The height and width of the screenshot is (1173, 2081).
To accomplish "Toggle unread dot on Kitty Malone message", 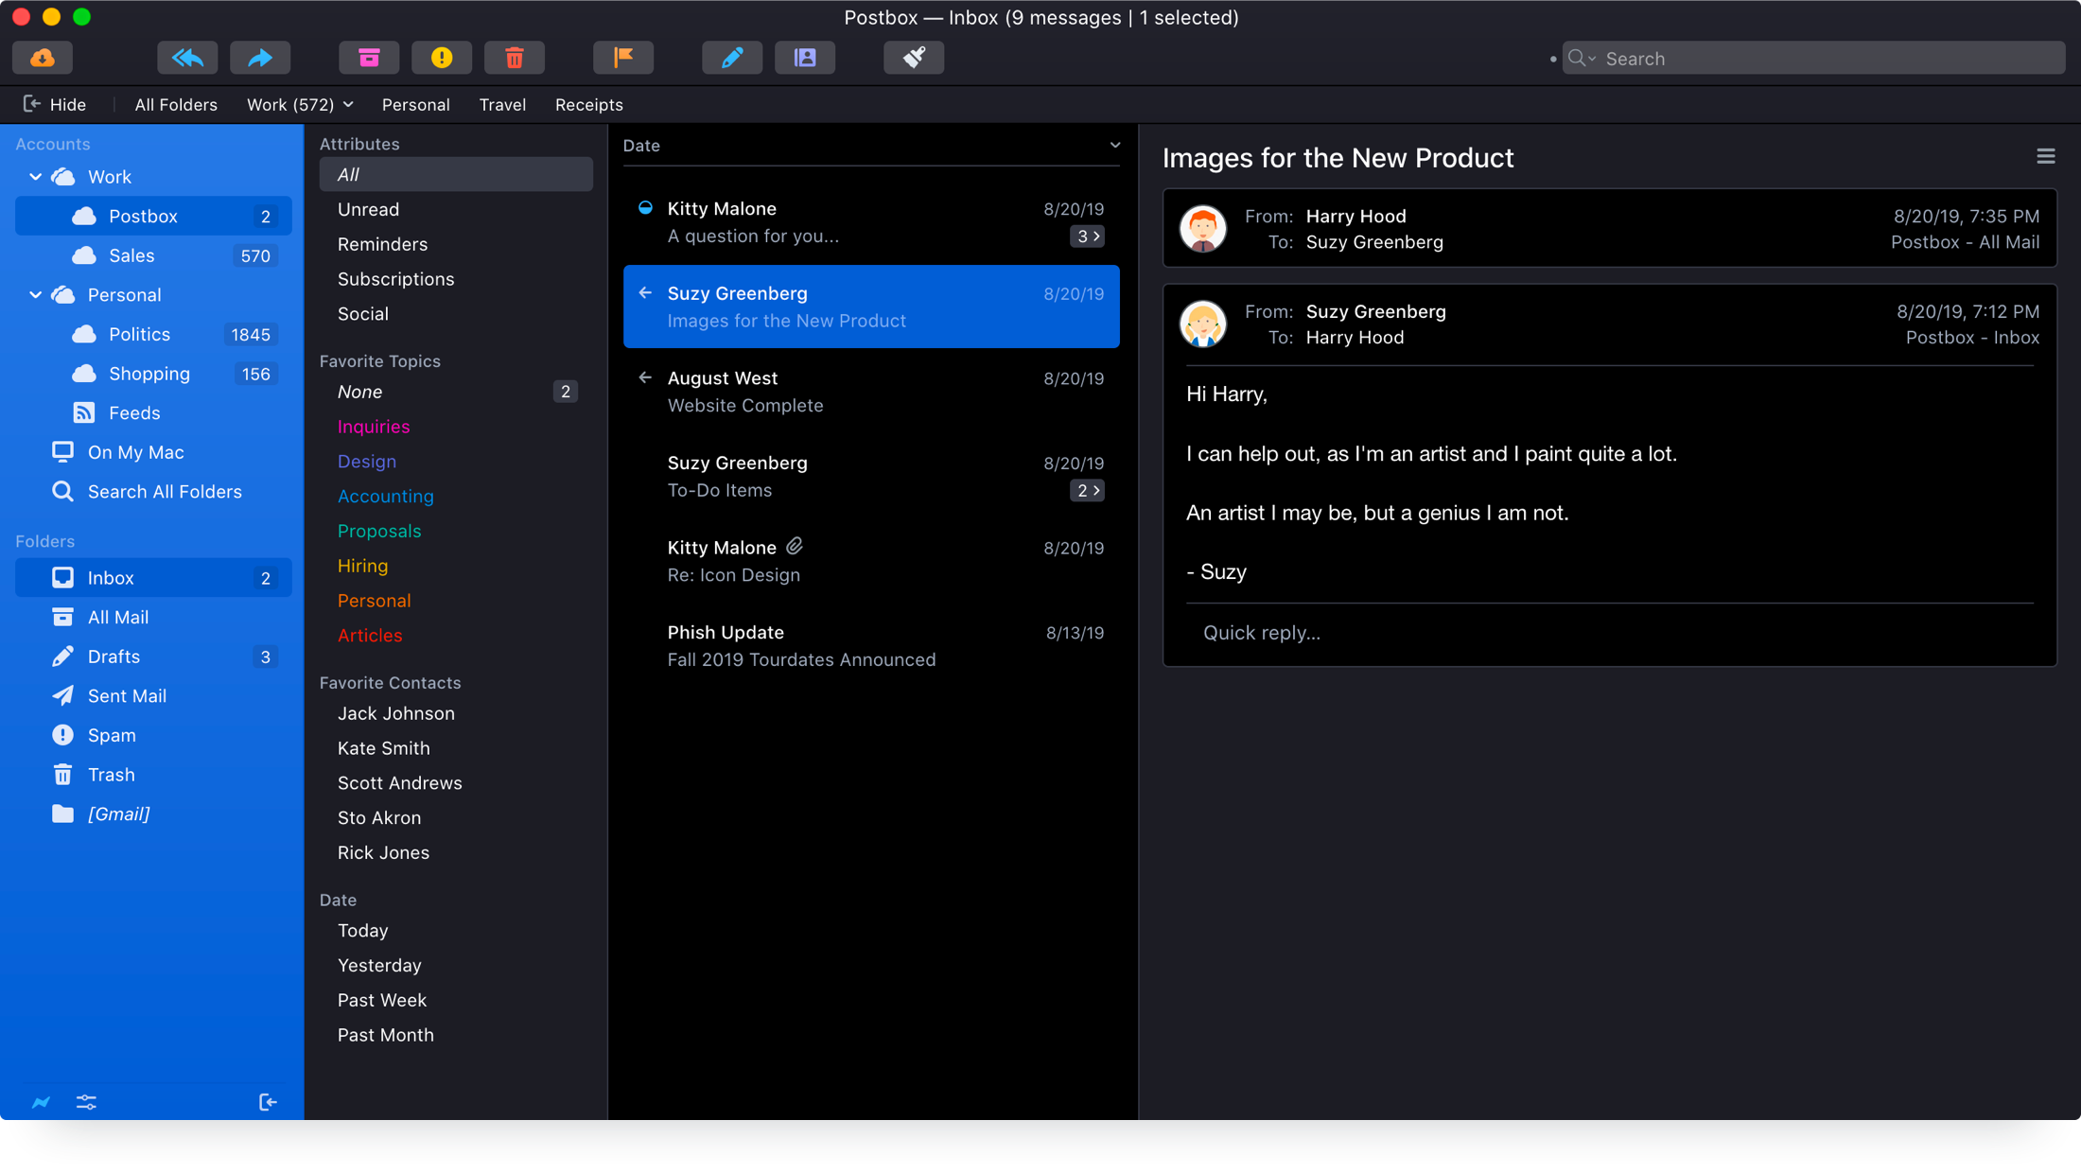I will 645,208.
